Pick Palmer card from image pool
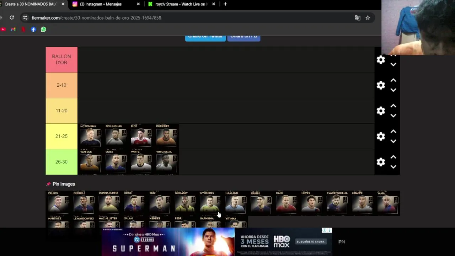Screen dimensions: 455x256 [58, 203]
